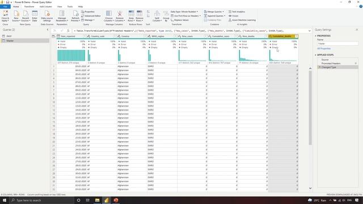Click the taskbar search box
Screen dimensions: 363x204
pos(41,200)
